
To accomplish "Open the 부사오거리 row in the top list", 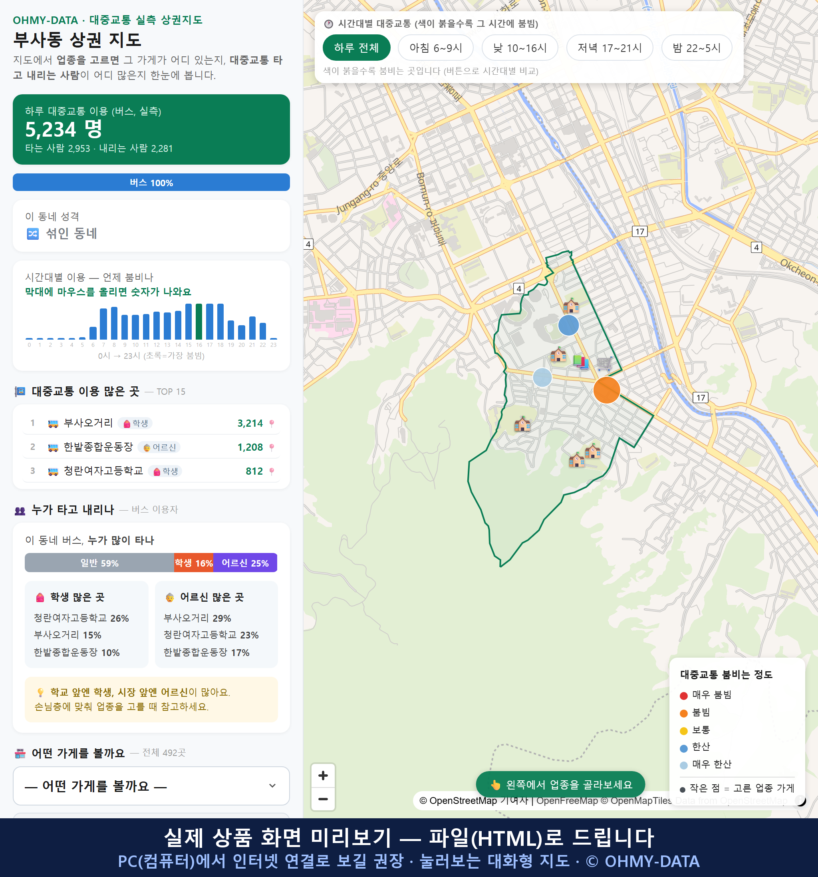I will click(x=151, y=423).
